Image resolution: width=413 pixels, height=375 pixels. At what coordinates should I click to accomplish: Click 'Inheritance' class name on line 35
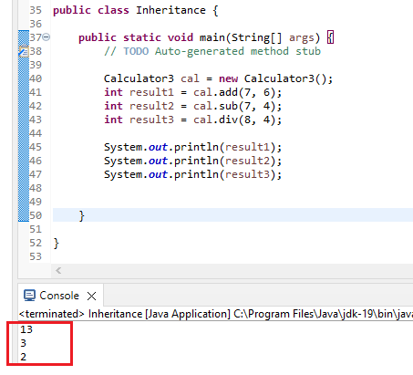point(170,10)
